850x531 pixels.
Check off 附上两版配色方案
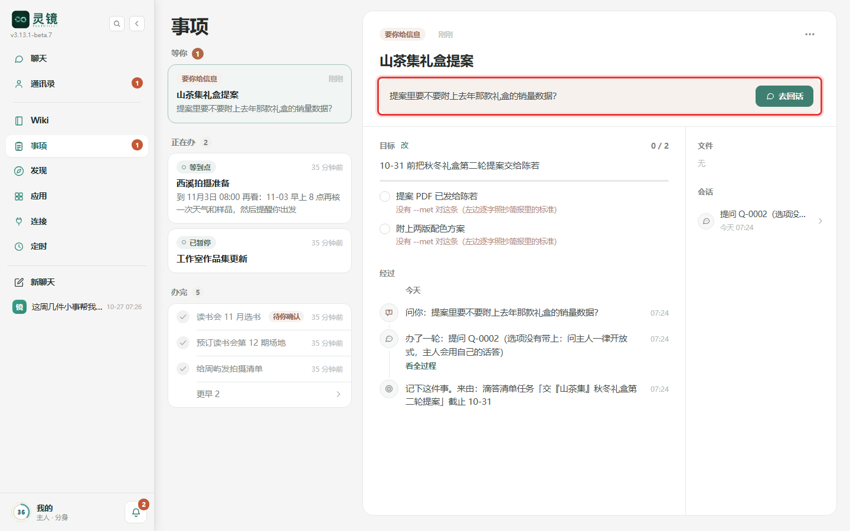pyautogui.click(x=385, y=229)
